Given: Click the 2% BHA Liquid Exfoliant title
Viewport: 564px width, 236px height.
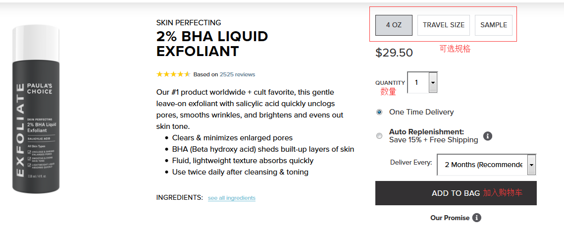Looking at the screenshot, I should (x=212, y=44).
